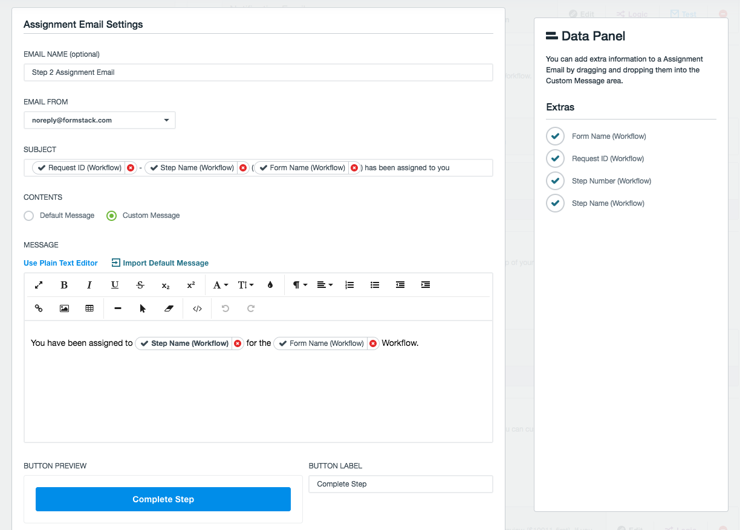Image resolution: width=740 pixels, height=530 pixels.
Task: Click the Button Label input field
Action: pos(400,484)
